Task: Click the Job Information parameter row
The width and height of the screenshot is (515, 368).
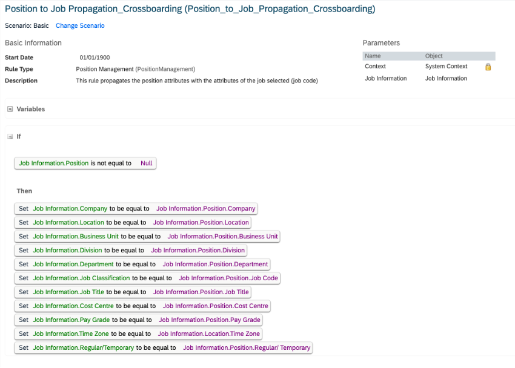Action: coord(429,79)
